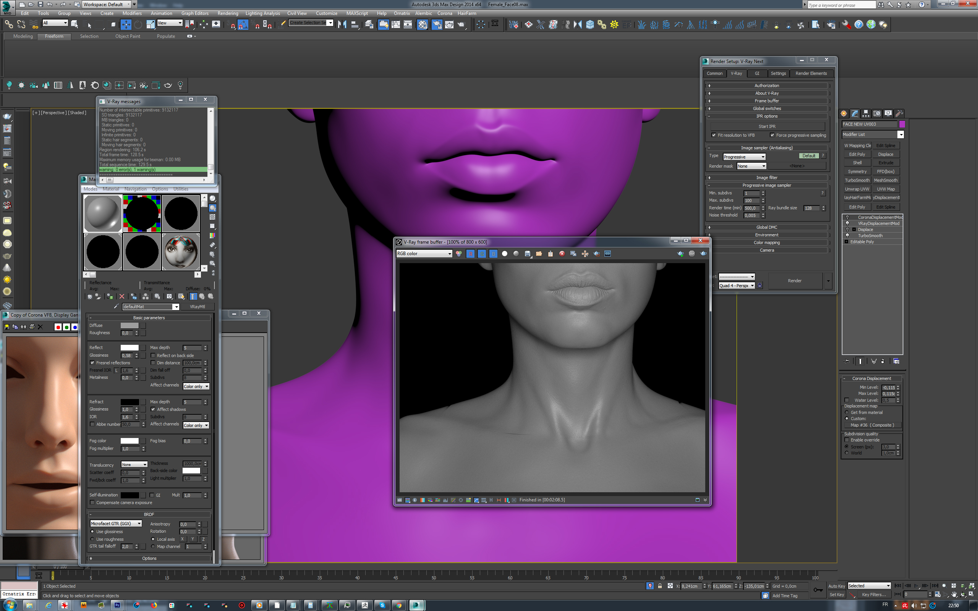Expand Editable Poly in modifier stack
Viewport: 978px width, 611px height.
pos(846,242)
